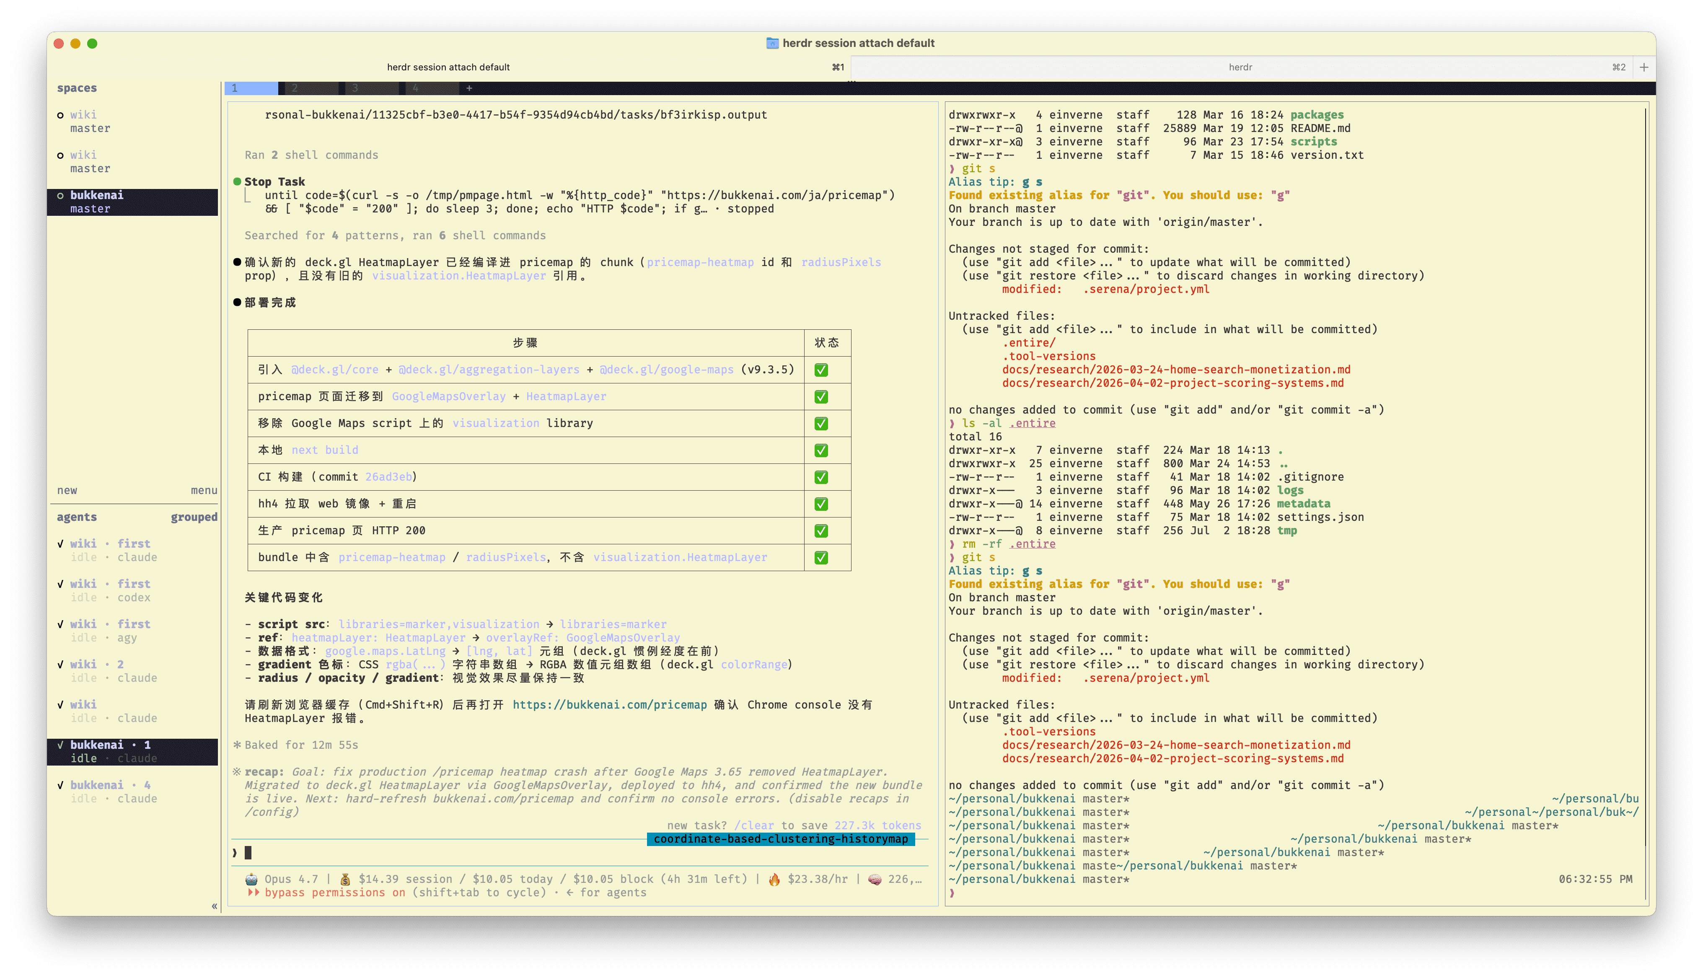
Task: Click 'packages' directory in the listing
Action: (x=1317, y=115)
